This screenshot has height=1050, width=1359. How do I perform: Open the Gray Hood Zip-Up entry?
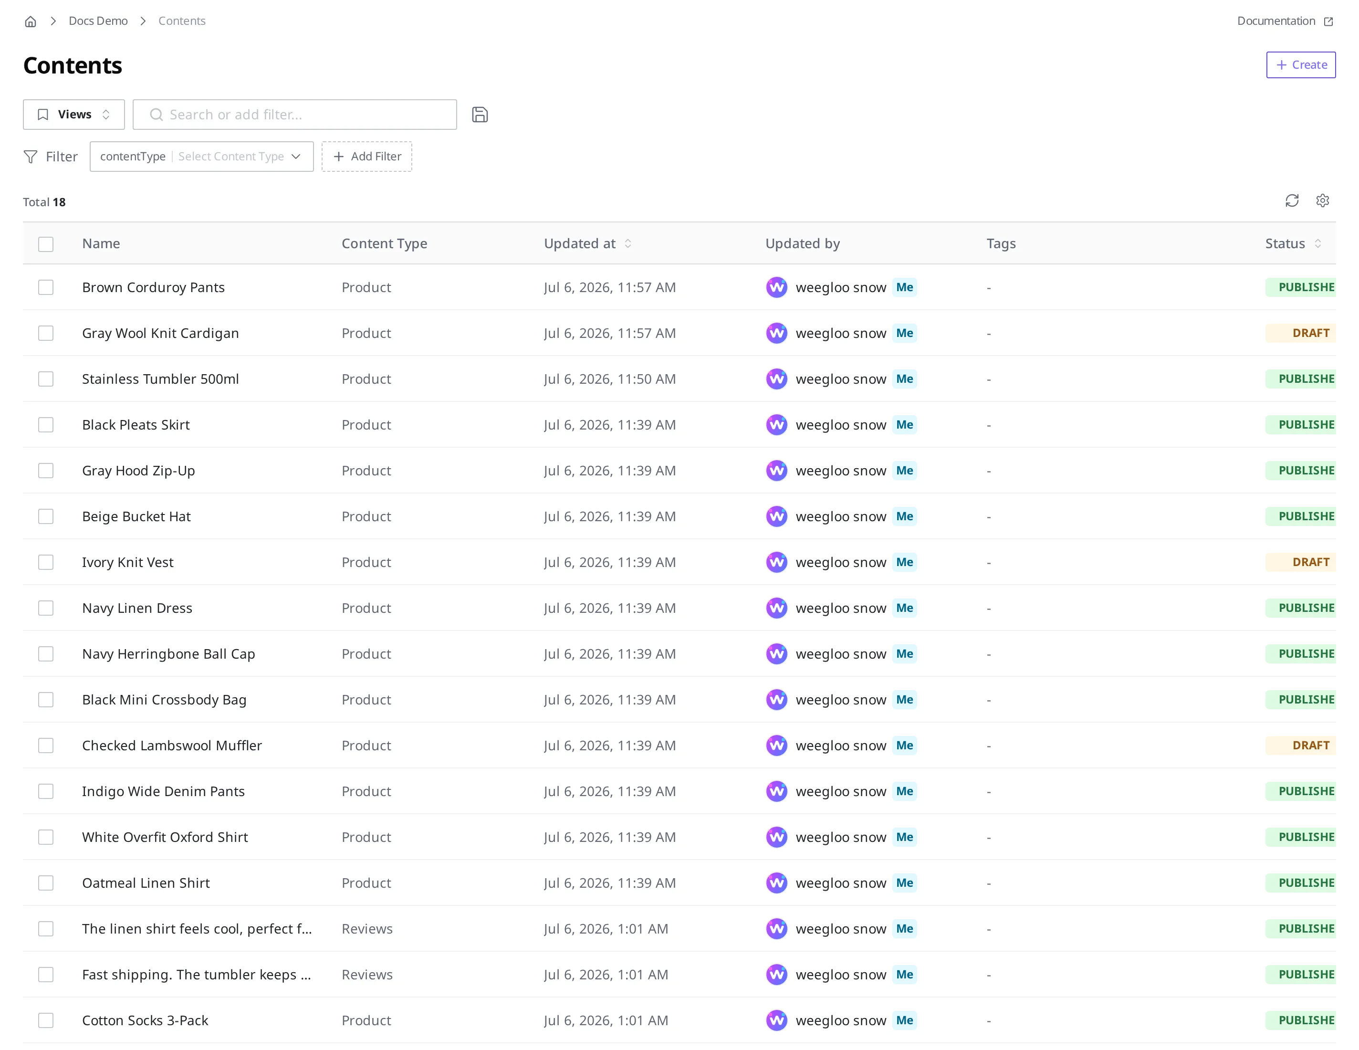tap(139, 471)
